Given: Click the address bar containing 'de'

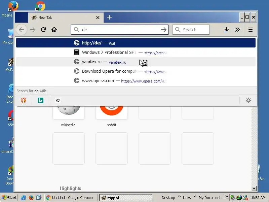Looking at the screenshot, I should point(120,30).
